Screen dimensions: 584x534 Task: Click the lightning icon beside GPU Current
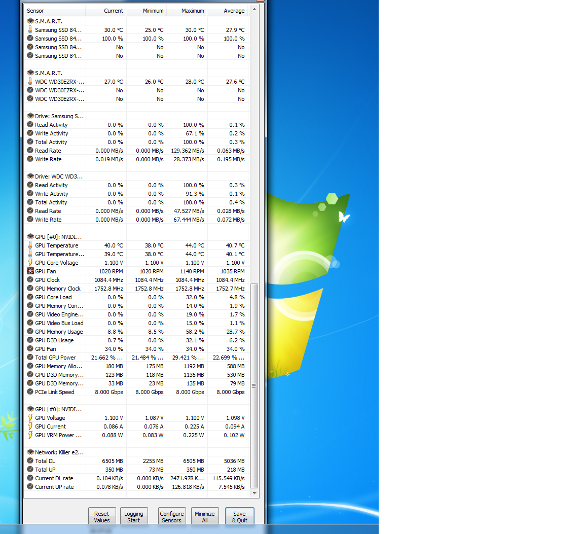[30, 426]
